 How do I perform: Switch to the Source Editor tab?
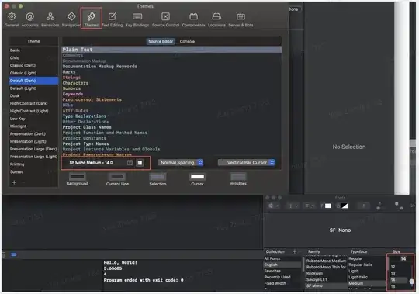(161, 41)
